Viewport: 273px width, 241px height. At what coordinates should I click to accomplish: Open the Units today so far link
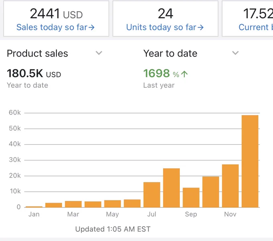click(165, 27)
